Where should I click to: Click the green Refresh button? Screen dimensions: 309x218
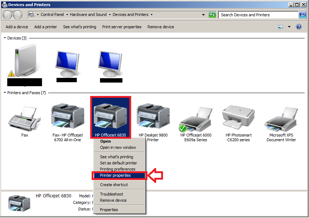click(212, 15)
